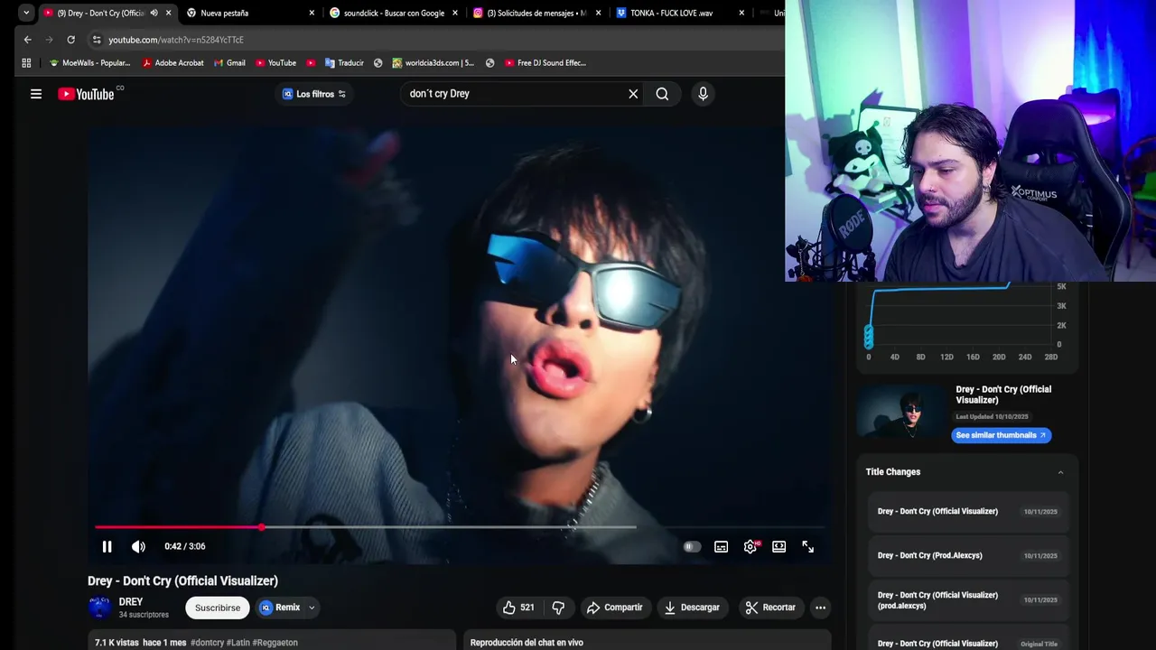The image size is (1156, 650).
Task: Go to YouTube home via logo
Action: pos(87,94)
